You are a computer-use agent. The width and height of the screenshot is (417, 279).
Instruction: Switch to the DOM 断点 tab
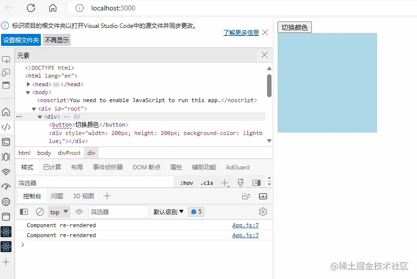pos(146,167)
